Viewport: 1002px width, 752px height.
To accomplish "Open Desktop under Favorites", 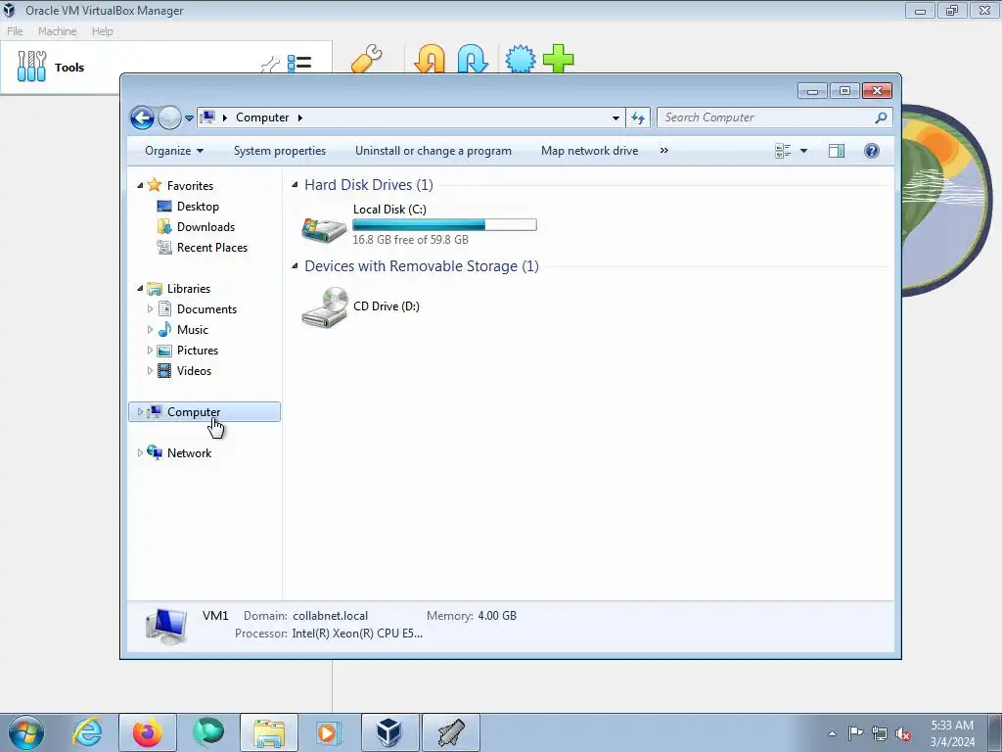I will 198,207.
